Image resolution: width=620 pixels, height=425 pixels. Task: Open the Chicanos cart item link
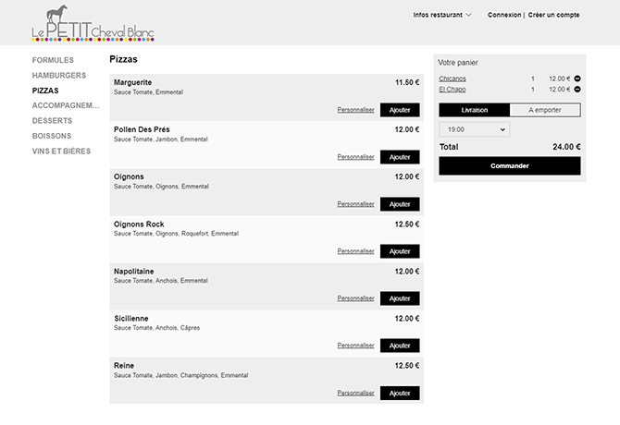point(453,79)
